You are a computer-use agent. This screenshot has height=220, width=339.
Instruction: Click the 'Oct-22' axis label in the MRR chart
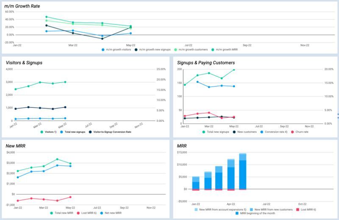click(x=302, y=204)
